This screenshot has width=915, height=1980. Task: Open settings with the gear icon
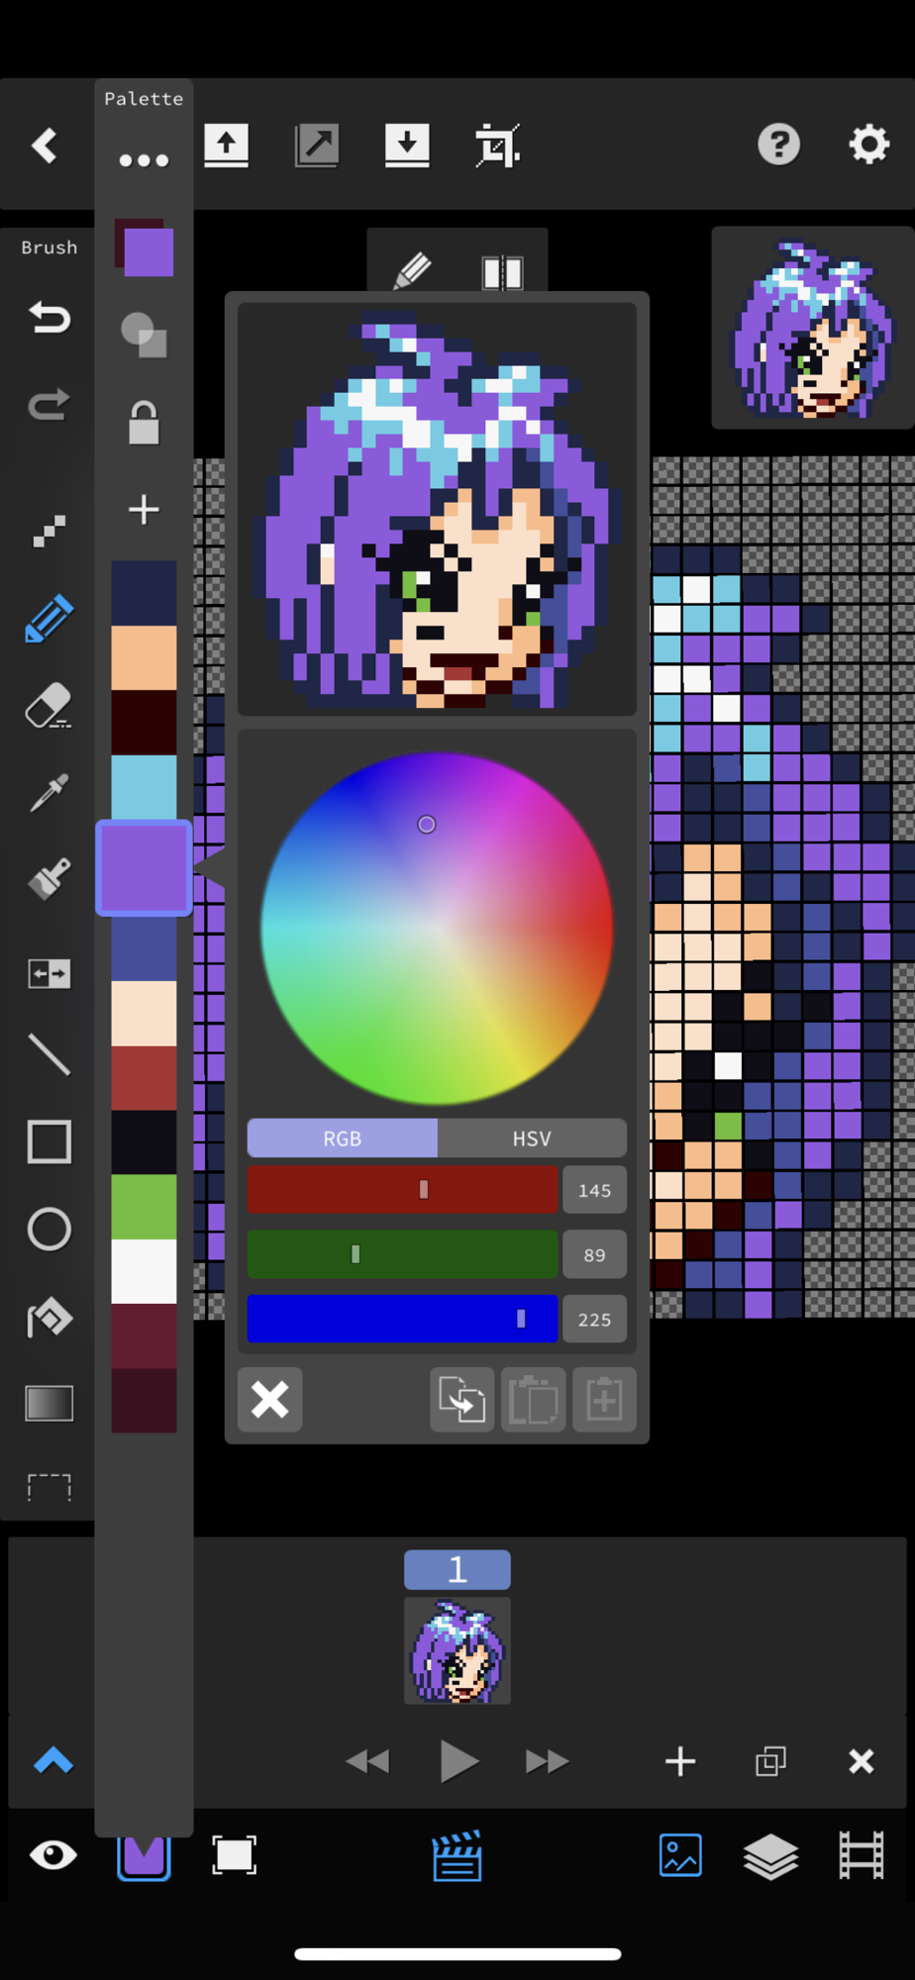[869, 145]
